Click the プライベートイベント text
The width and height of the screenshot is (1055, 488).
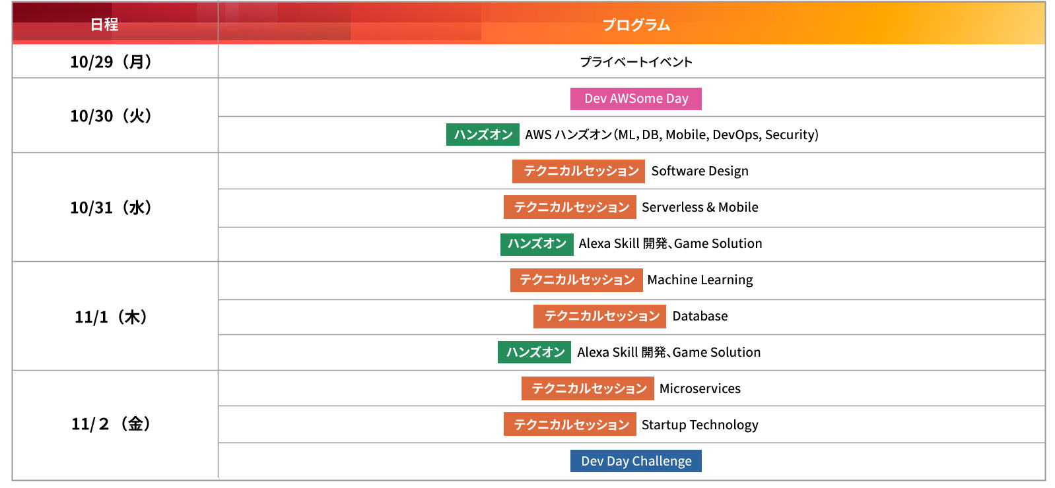pyautogui.click(x=636, y=62)
